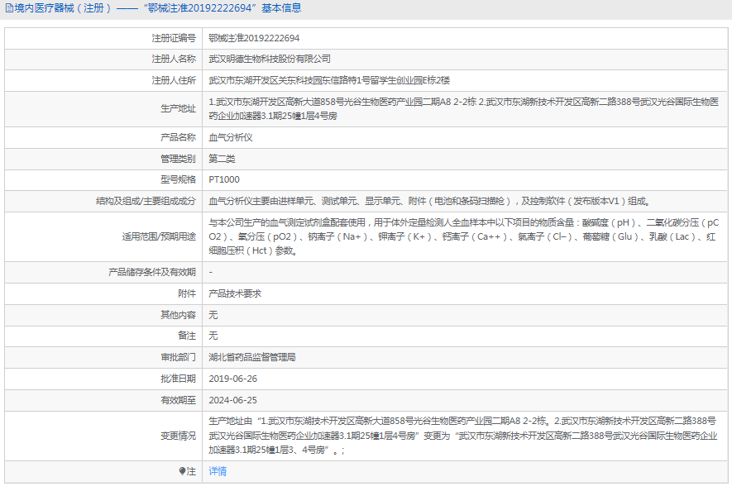The width and height of the screenshot is (732, 491).
Task: Open the 详情 link
Action: click(218, 471)
